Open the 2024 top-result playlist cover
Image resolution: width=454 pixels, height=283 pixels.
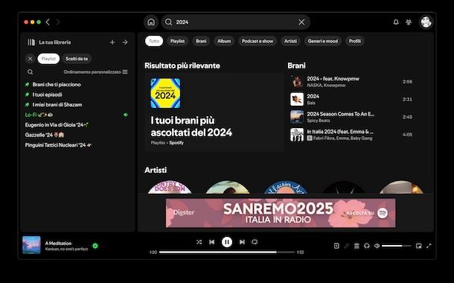point(165,93)
